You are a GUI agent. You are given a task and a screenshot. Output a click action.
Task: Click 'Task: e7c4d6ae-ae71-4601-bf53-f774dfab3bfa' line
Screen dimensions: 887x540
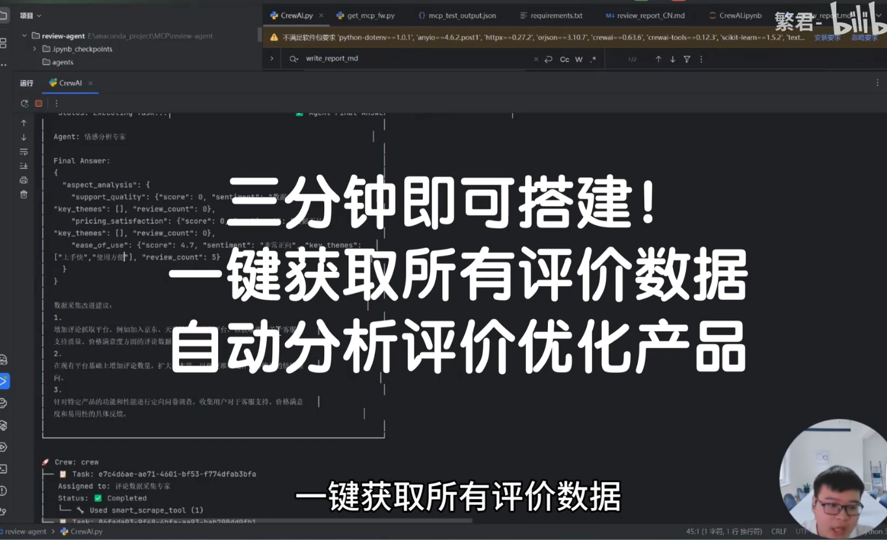pyautogui.click(x=164, y=474)
